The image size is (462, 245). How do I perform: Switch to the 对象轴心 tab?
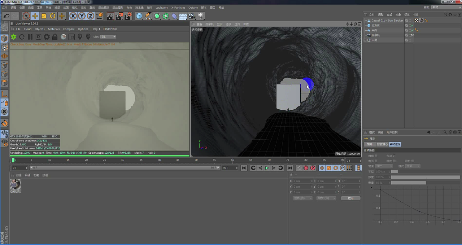(382, 144)
